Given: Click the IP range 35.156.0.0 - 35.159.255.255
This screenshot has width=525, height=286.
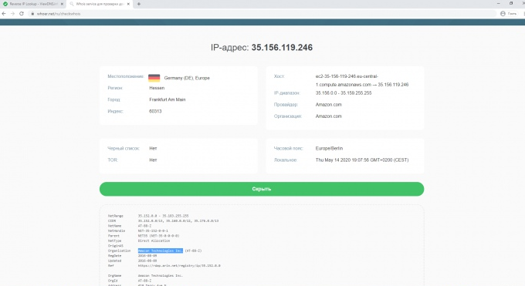Looking at the screenshot, I should point(344,93).
